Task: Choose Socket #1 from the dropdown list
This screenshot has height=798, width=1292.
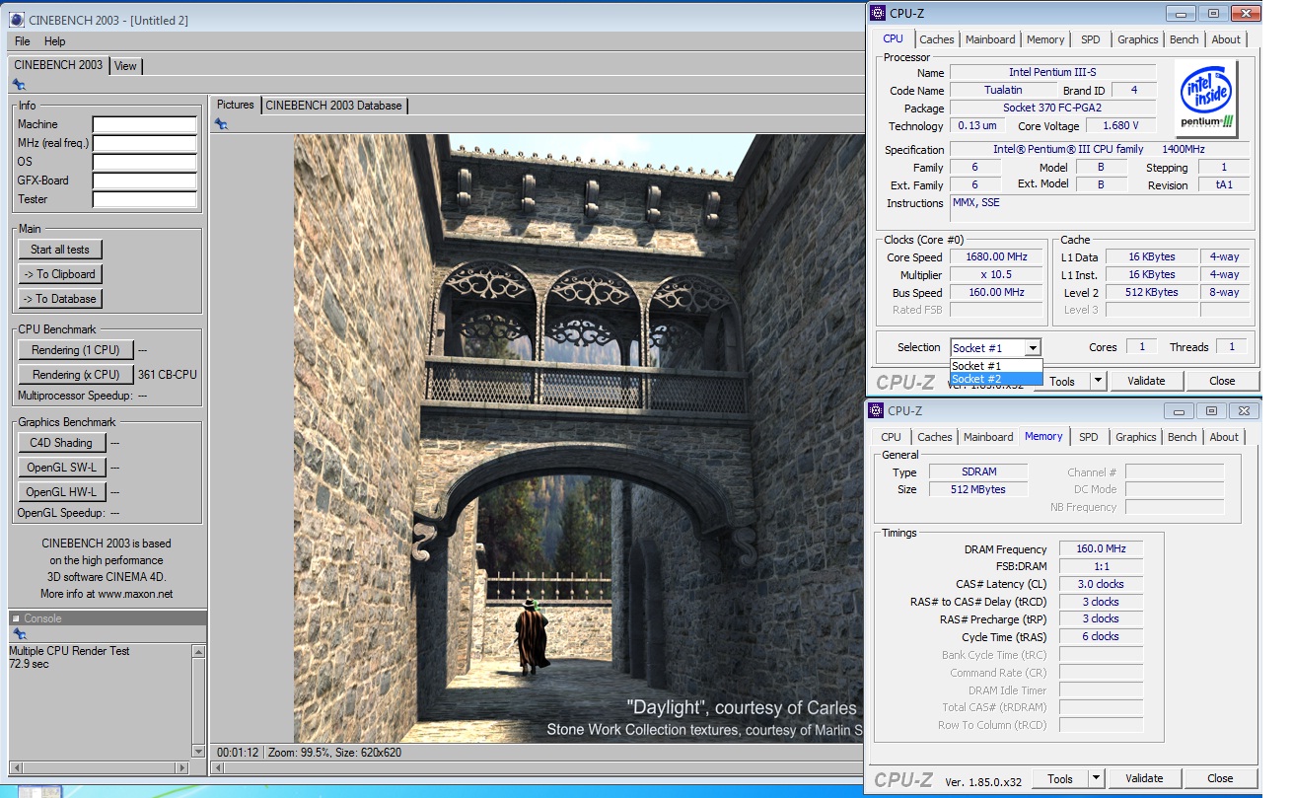Action: coord(996,366)
